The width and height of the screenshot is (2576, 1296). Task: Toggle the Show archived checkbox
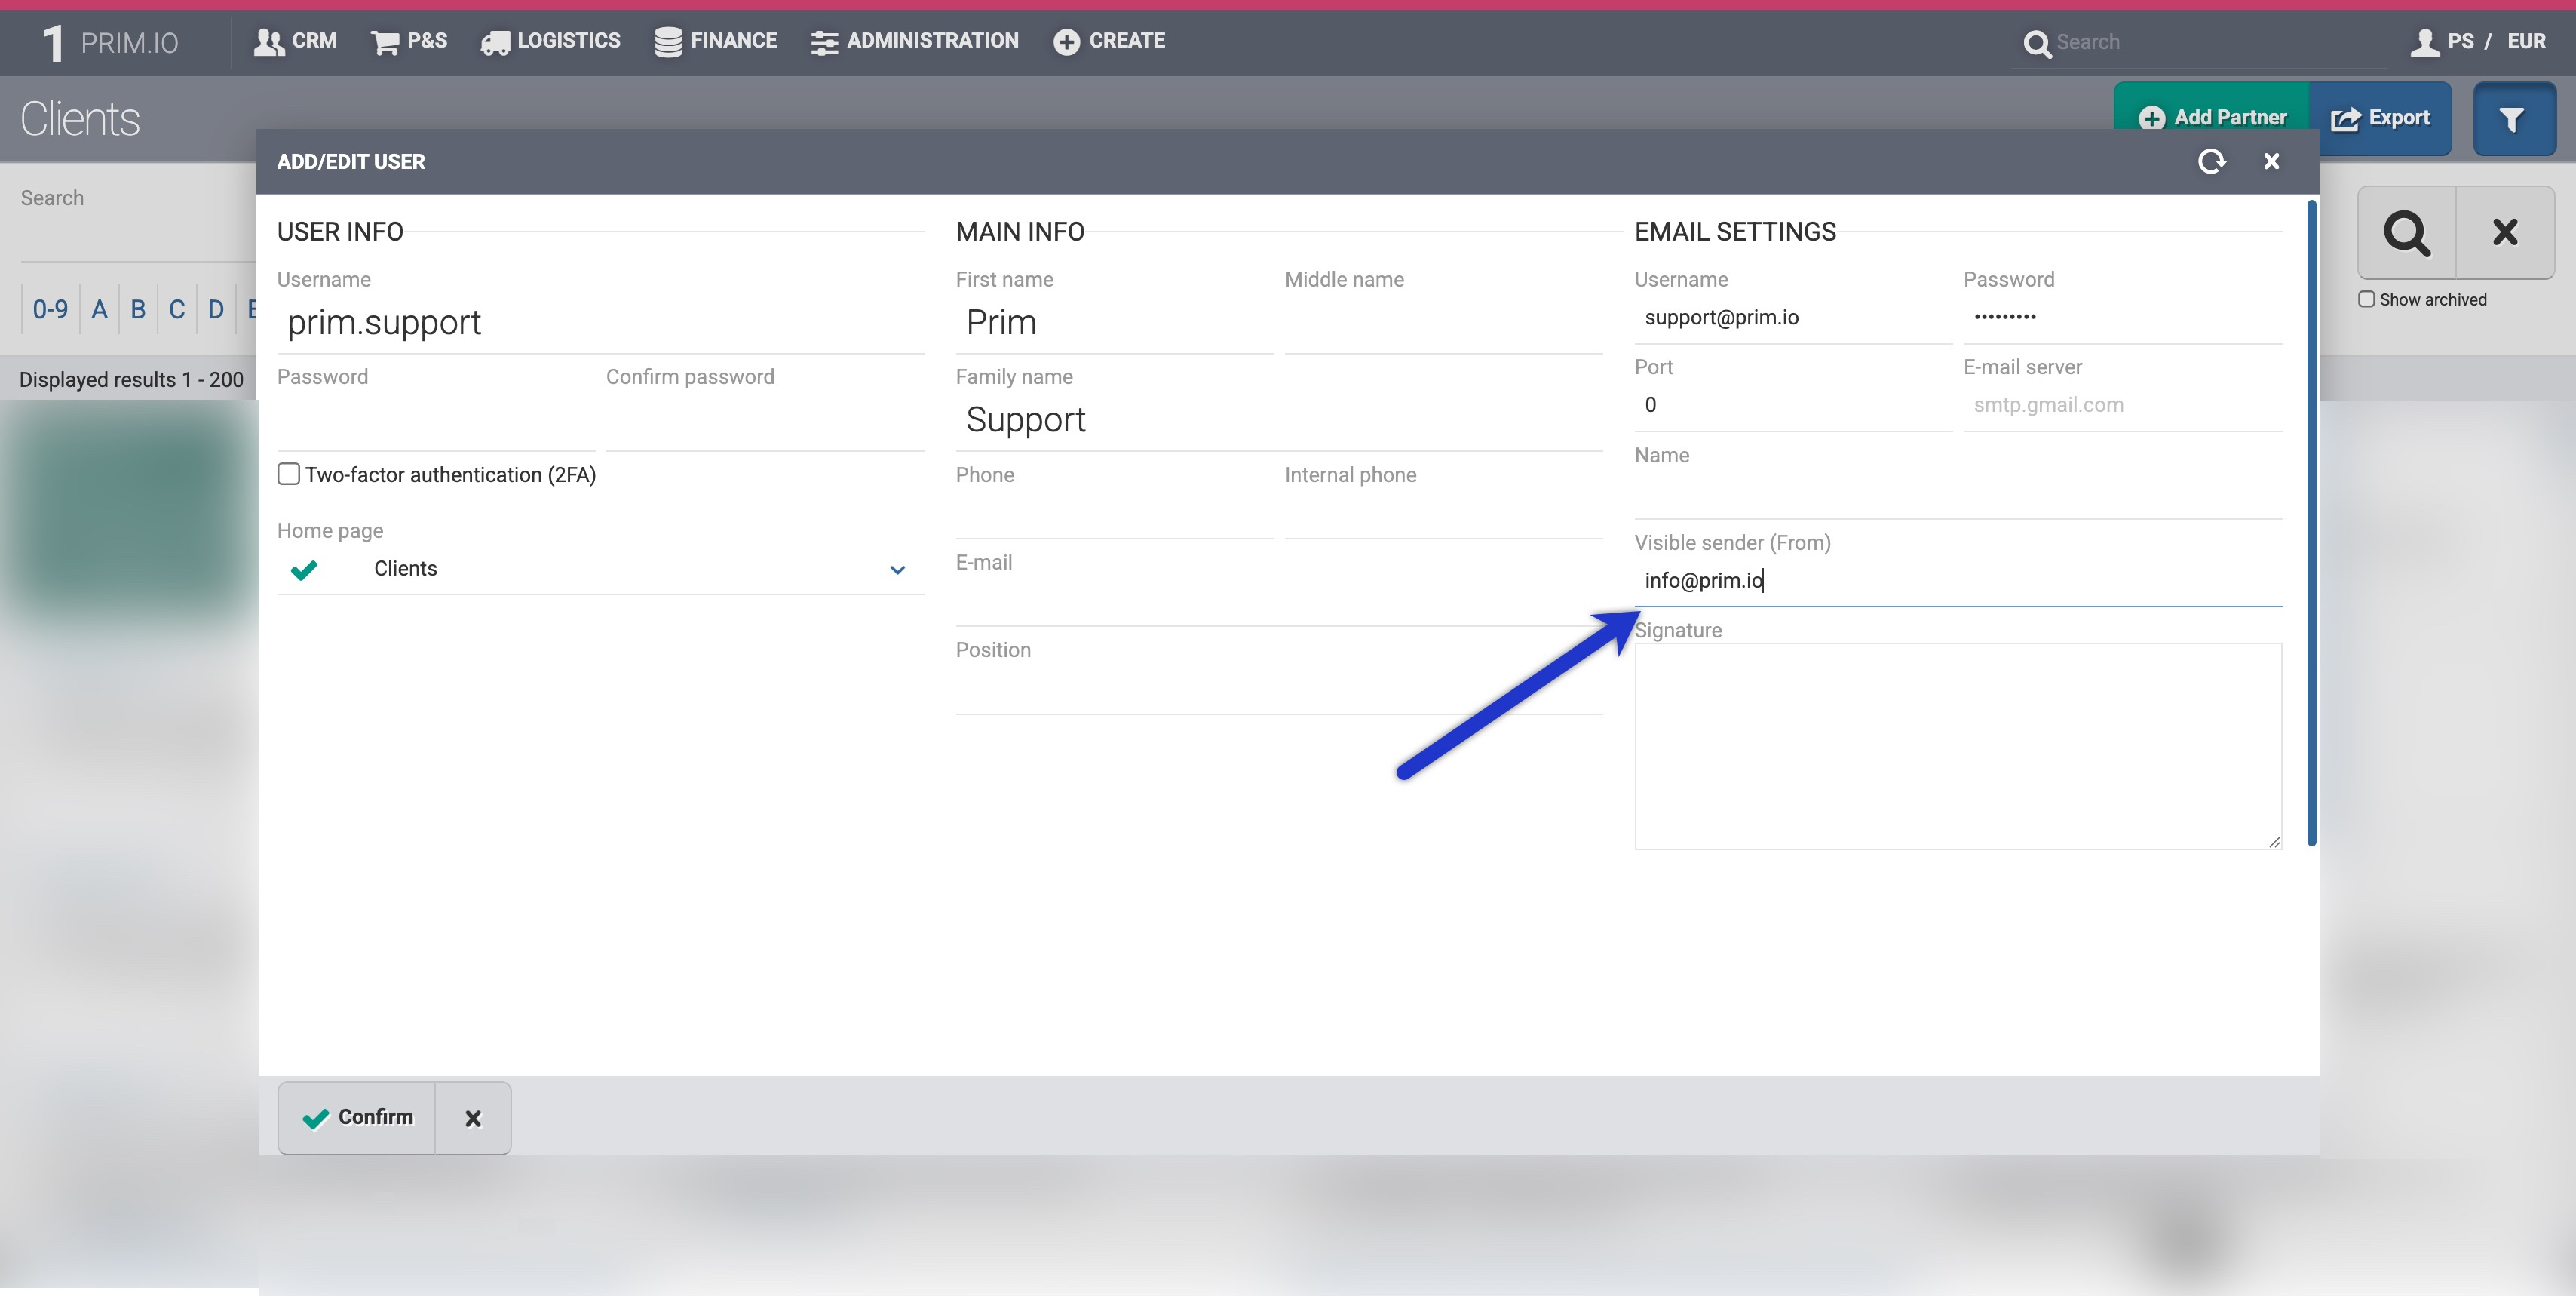click(x=2366, y=299)
